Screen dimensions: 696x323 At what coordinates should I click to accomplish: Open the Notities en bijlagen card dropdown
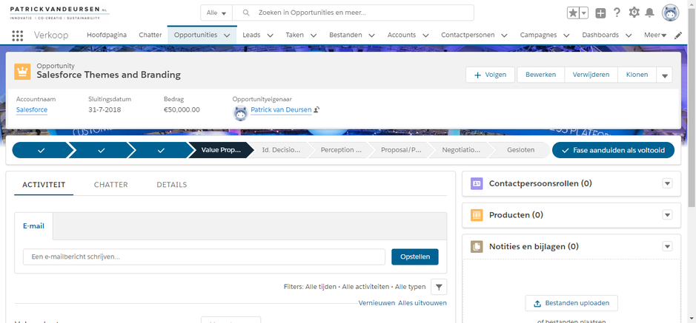pos(667,246)
